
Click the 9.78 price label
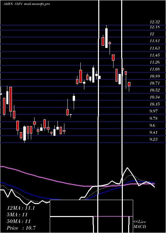153,118
